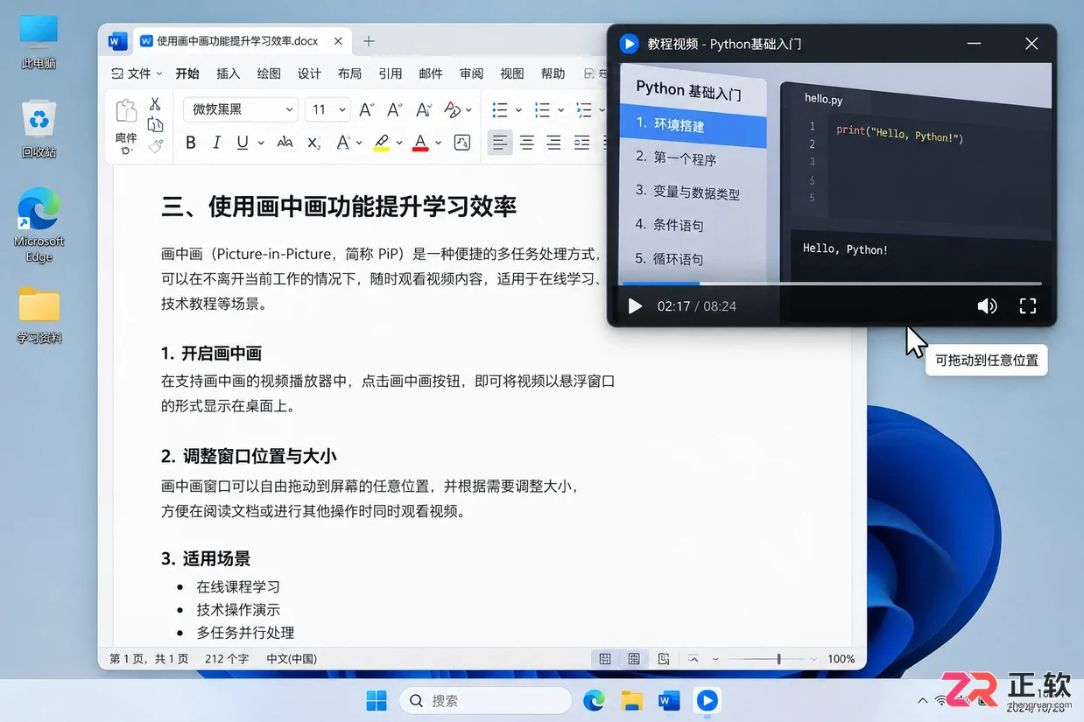Toggle left paragraph alignment

coord(499,143)
